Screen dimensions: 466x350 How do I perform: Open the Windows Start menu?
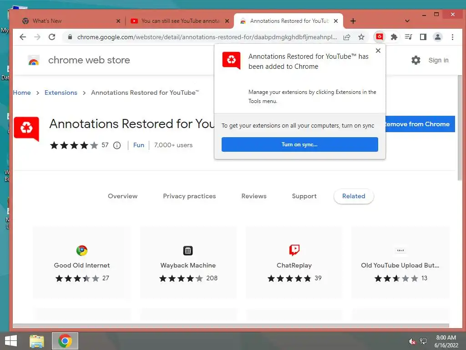(11, 341)
